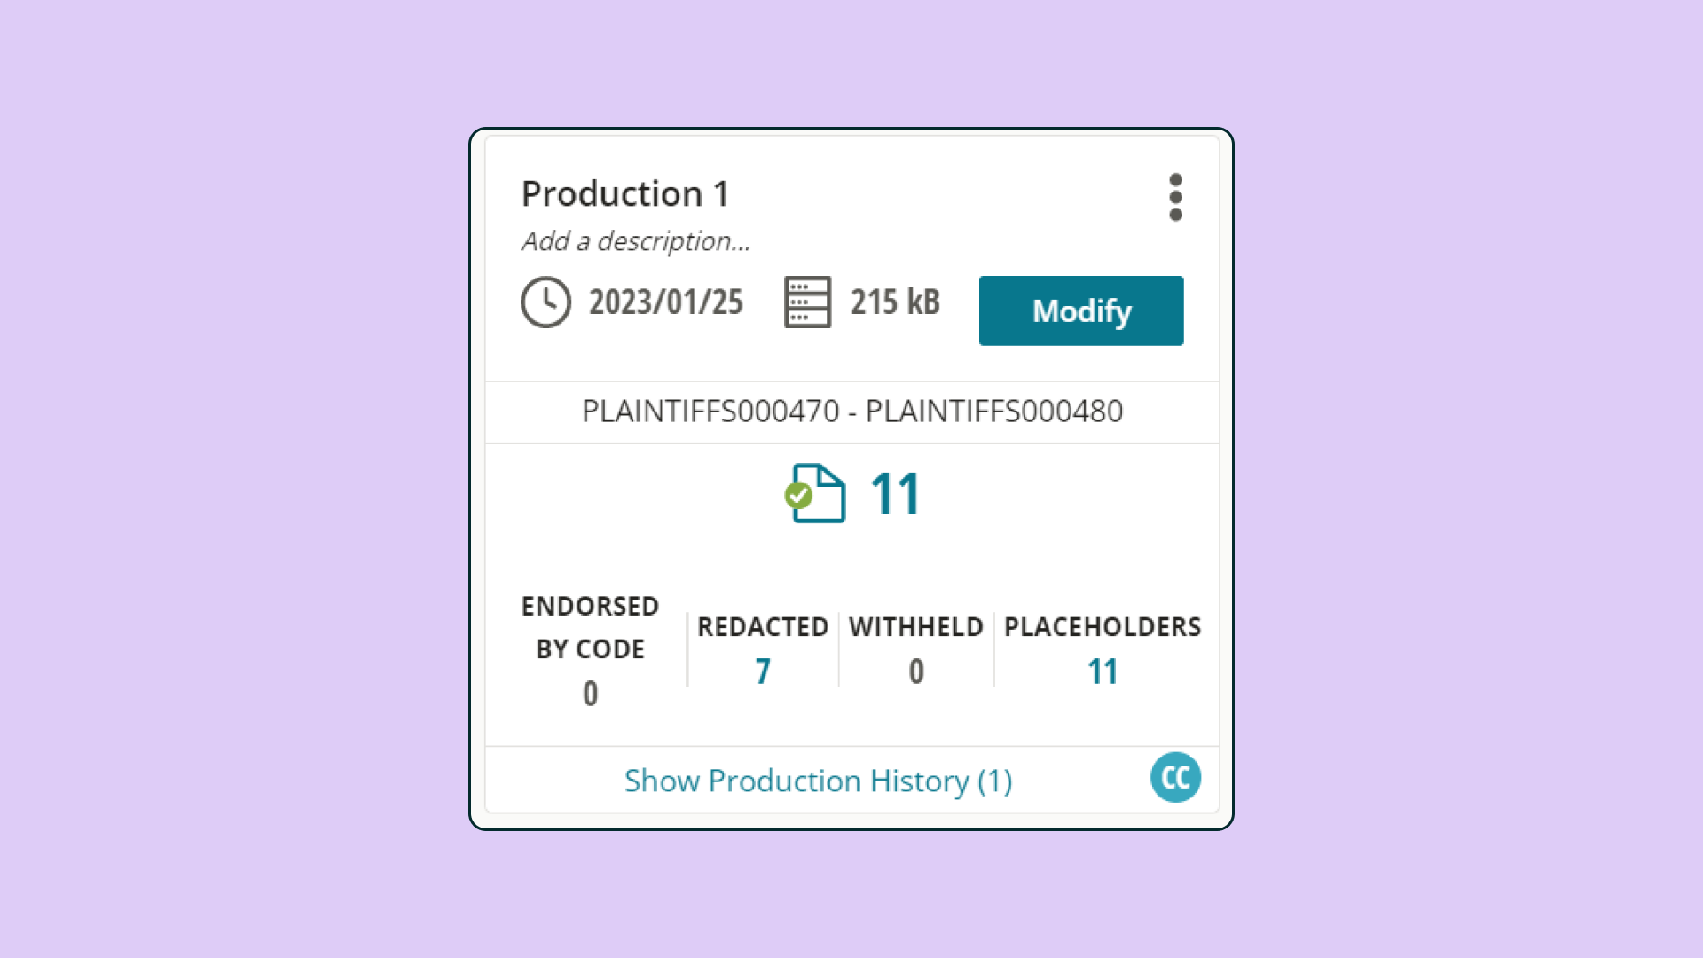
Task: Click the green checkmark on the document icon
Action: coord(799,494)
